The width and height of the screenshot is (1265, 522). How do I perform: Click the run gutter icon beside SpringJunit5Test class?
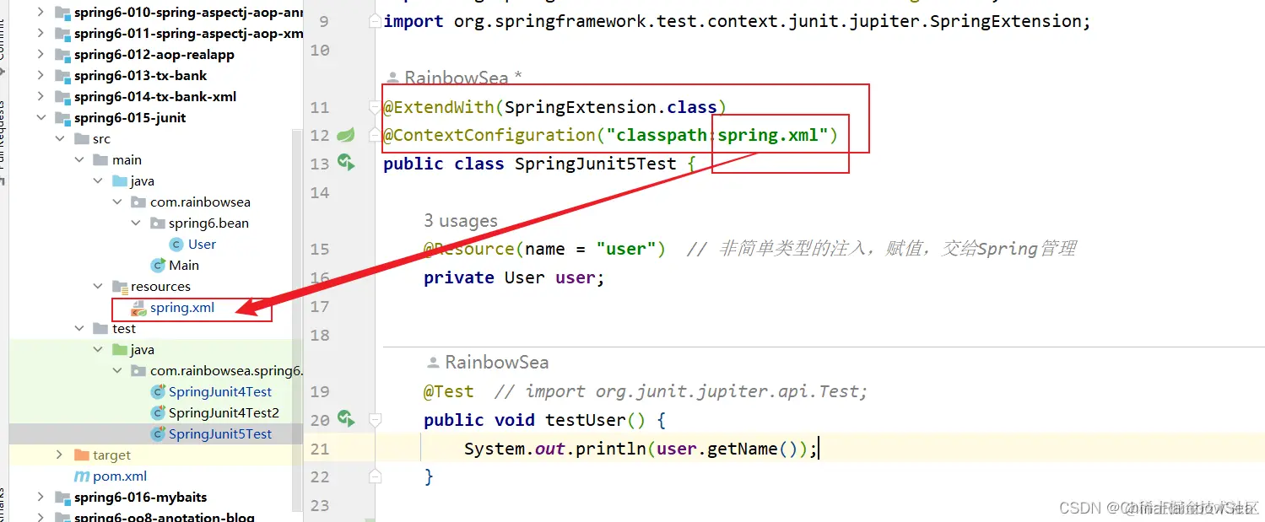pos(345,162)
